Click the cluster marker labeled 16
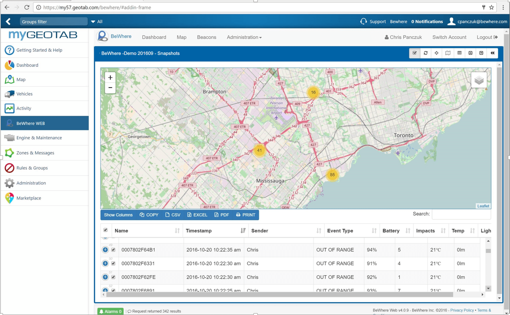Screen dimensions: 510x315 313,92
